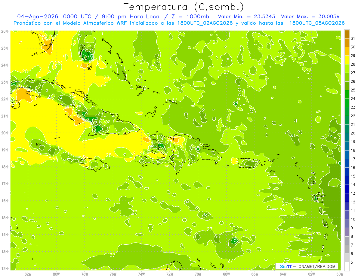
Task: Click the color scale value "29"
Action: (353, 56)
